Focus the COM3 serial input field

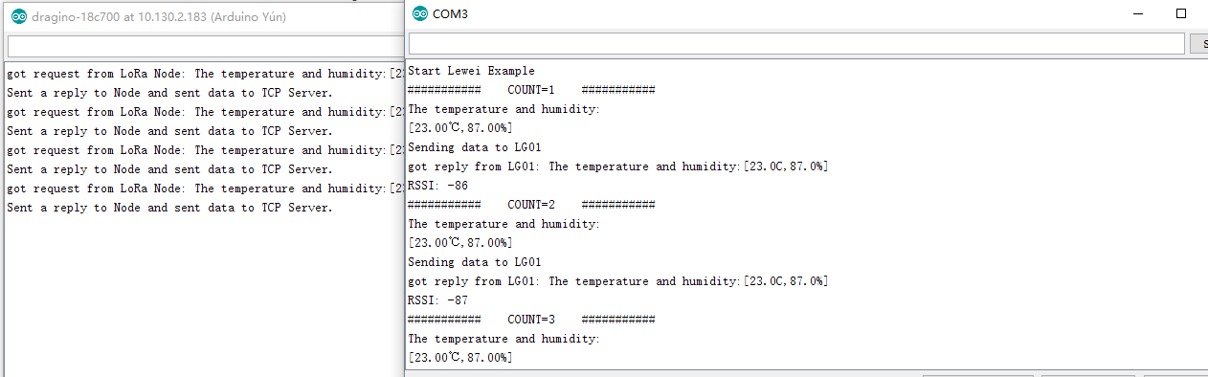click(796, 43)
